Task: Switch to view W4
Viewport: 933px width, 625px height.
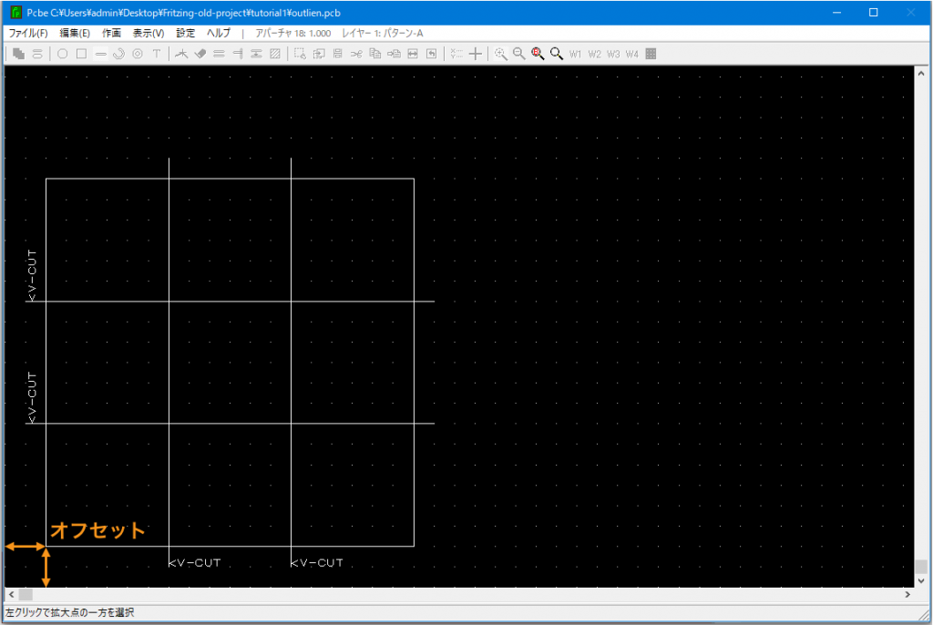Action: point(632,54)
